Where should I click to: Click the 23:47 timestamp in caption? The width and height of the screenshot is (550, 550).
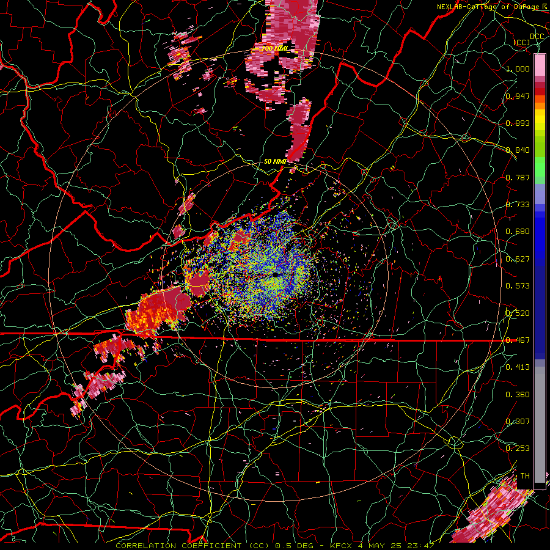[x=421, y=546]
